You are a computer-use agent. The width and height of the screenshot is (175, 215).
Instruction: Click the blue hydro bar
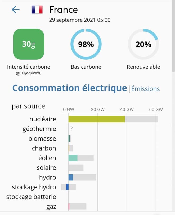click(71, 177)
